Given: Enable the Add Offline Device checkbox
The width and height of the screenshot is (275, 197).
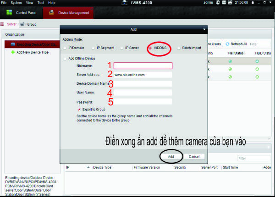Looking at the screenshot, I should [x=65, y=59].
